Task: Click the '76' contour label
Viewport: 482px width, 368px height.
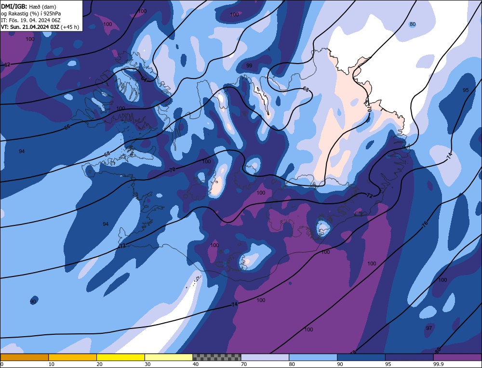Action: (425, 224)
